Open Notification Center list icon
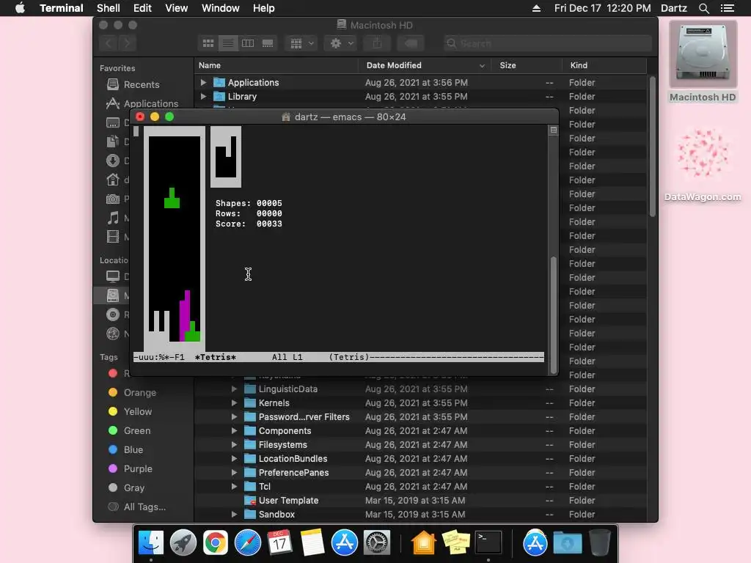This screenshot has width=751, height=563. 728,8
